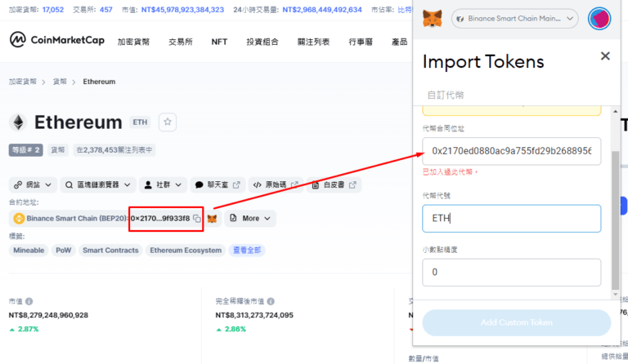Open the 關注列表 nav item
The height and width of the screenshot is (364, 628).
point(314,42)
